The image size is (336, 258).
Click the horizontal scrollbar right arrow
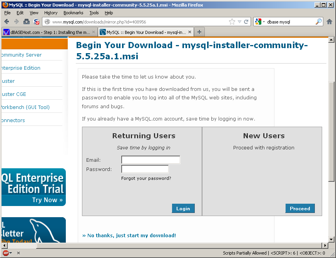click(x=325, y=245)
